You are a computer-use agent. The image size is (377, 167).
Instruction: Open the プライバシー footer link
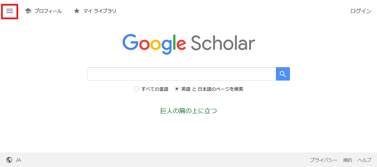(323, 160)
